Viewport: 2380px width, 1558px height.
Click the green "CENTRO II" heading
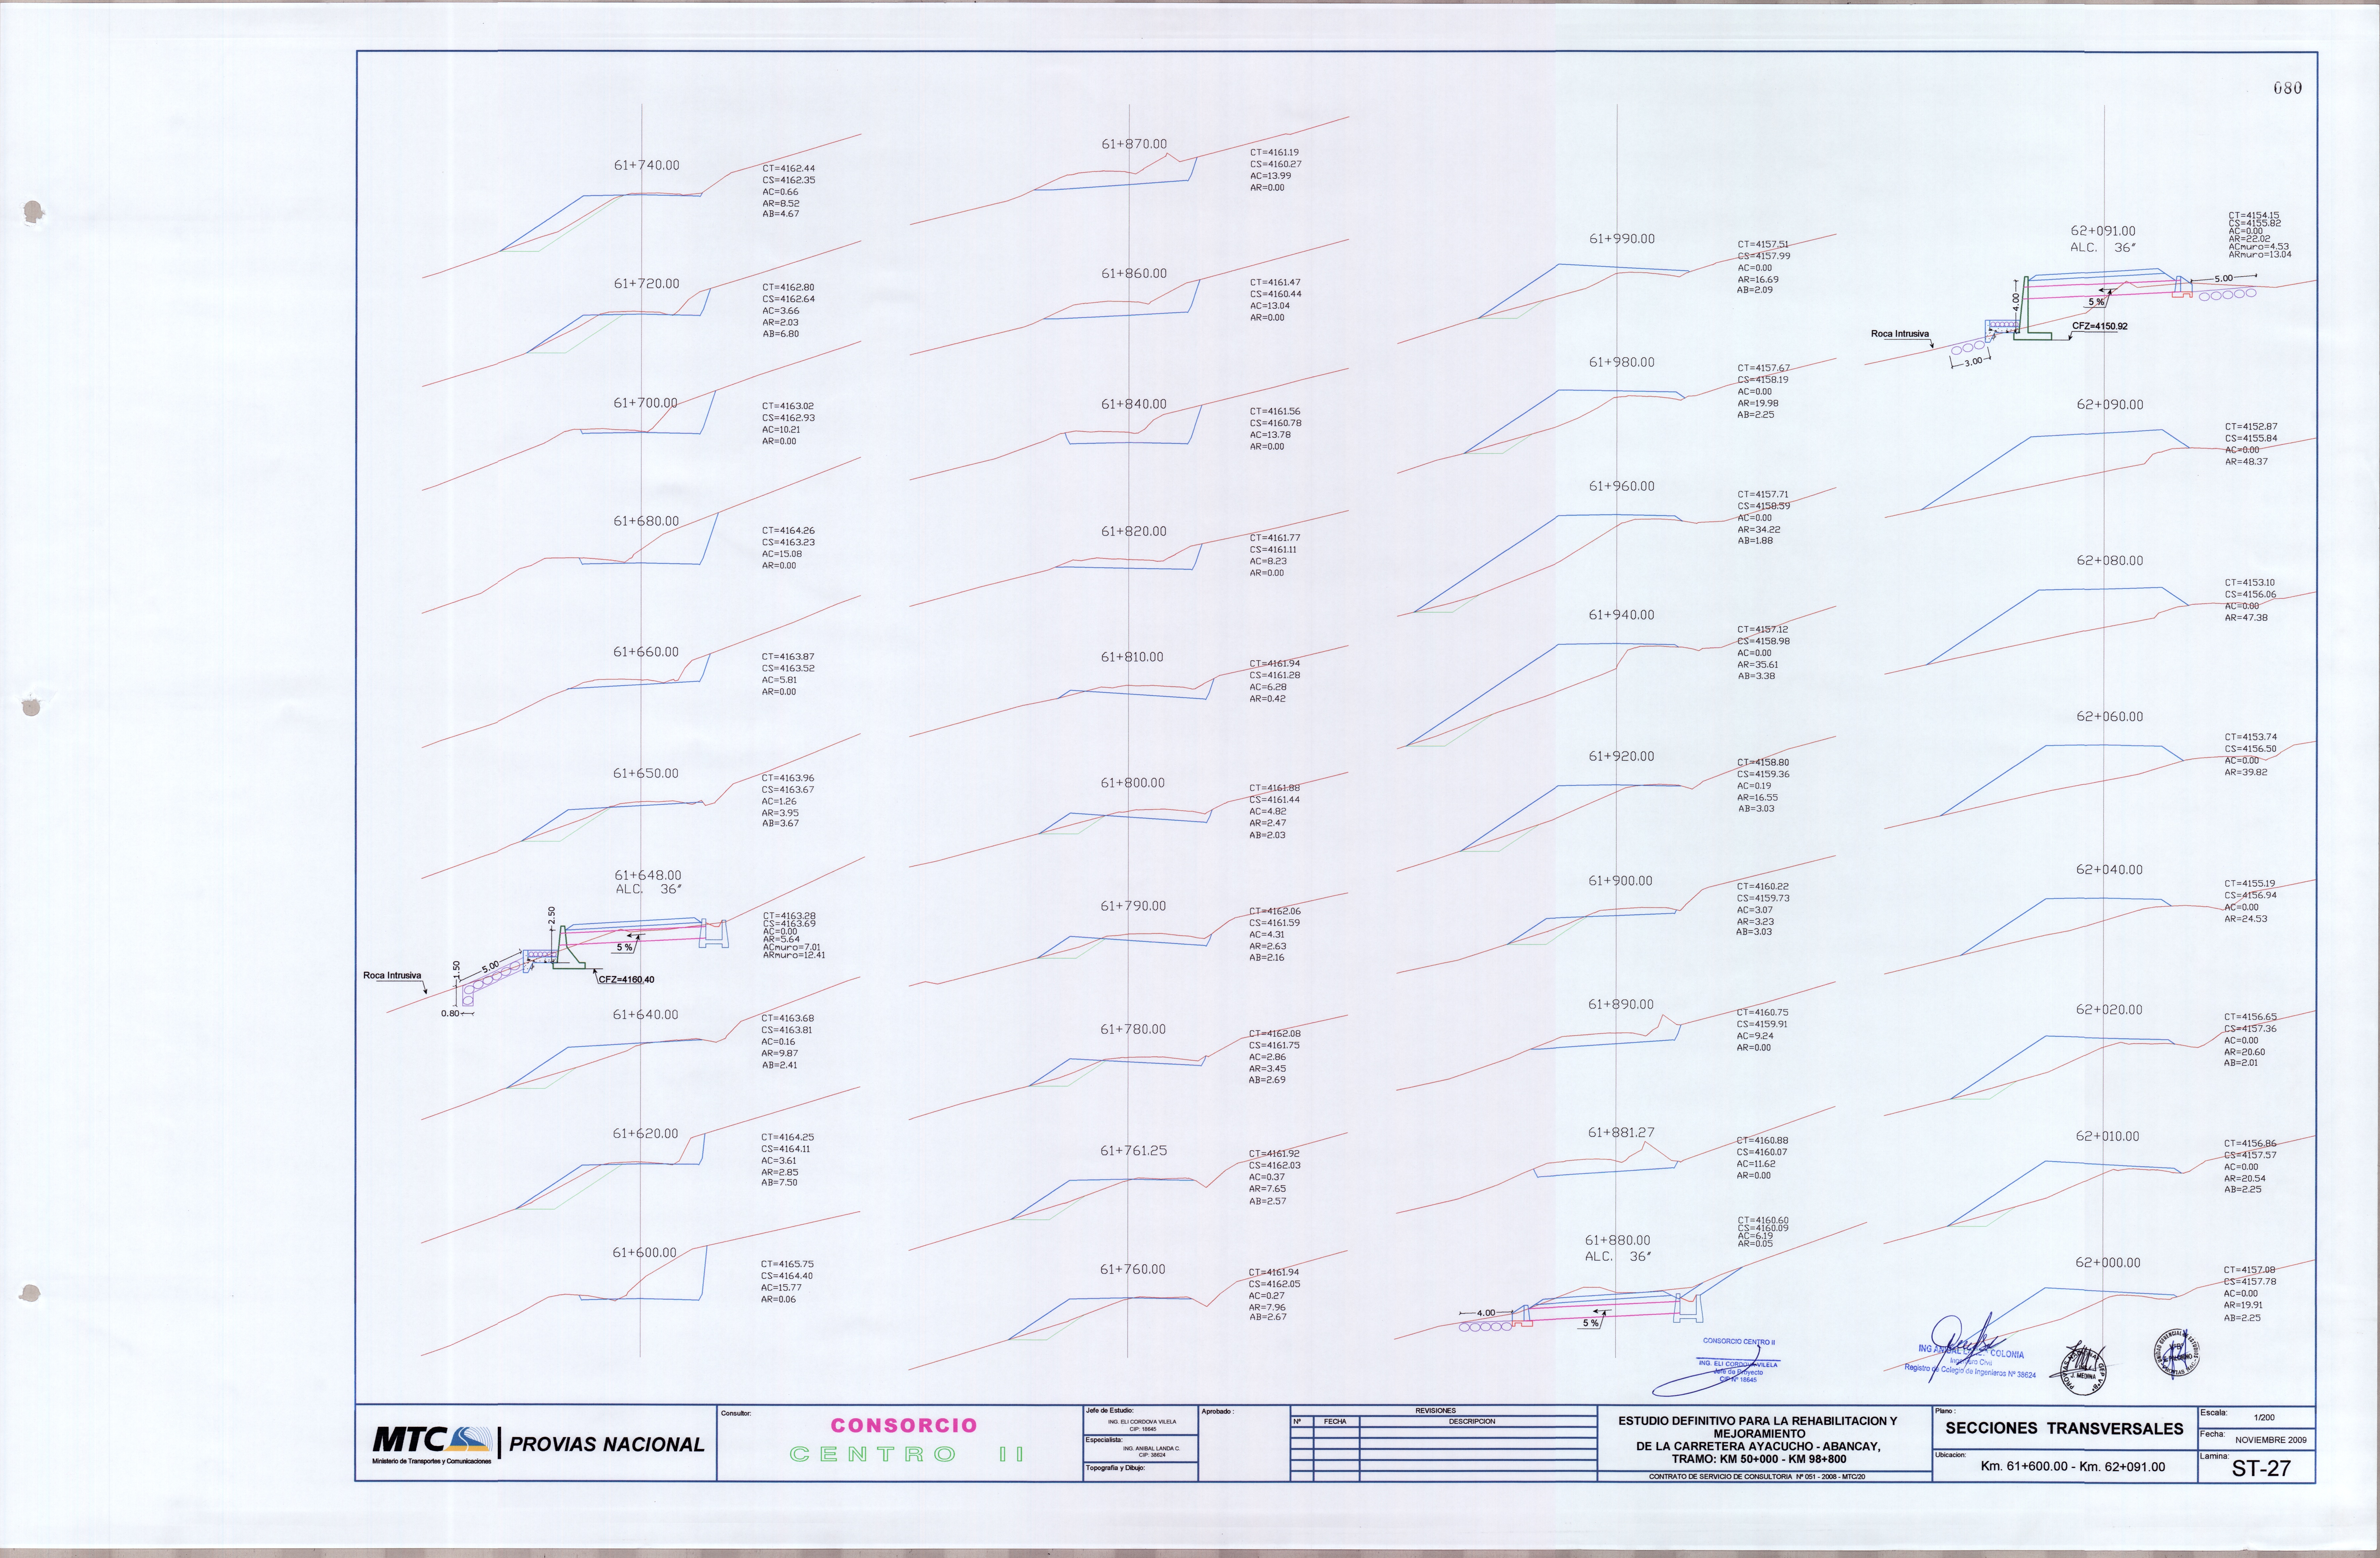point(907,1454)
